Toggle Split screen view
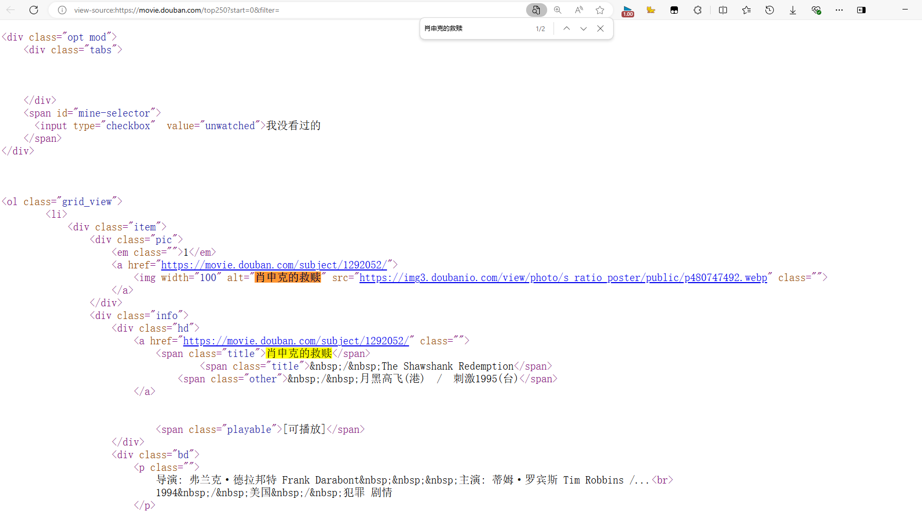Viewport: 922px width, 512px height. pos(723,10)
